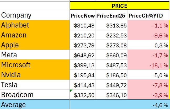Select the PriceEnd25 column header
The height and width of the screenshot is (110, 170).
111,16
